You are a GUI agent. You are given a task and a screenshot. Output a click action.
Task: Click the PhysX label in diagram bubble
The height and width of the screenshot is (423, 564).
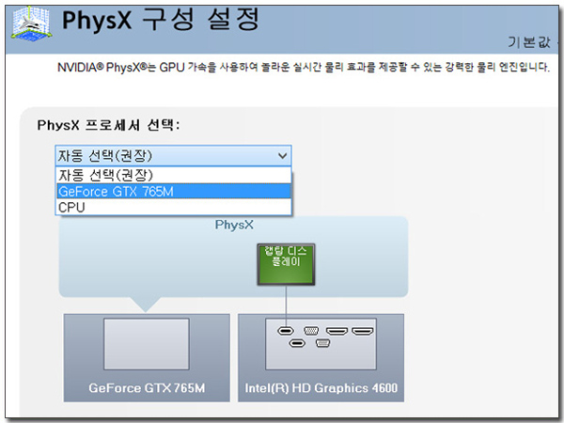coord(234,225)
